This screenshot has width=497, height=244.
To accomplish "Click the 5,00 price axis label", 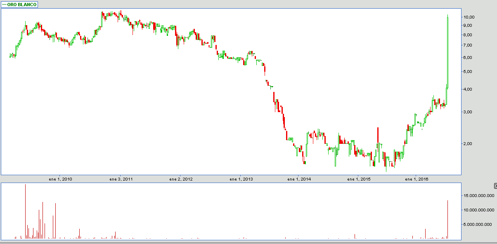I will pyautogui.click(x=468, y=72).
